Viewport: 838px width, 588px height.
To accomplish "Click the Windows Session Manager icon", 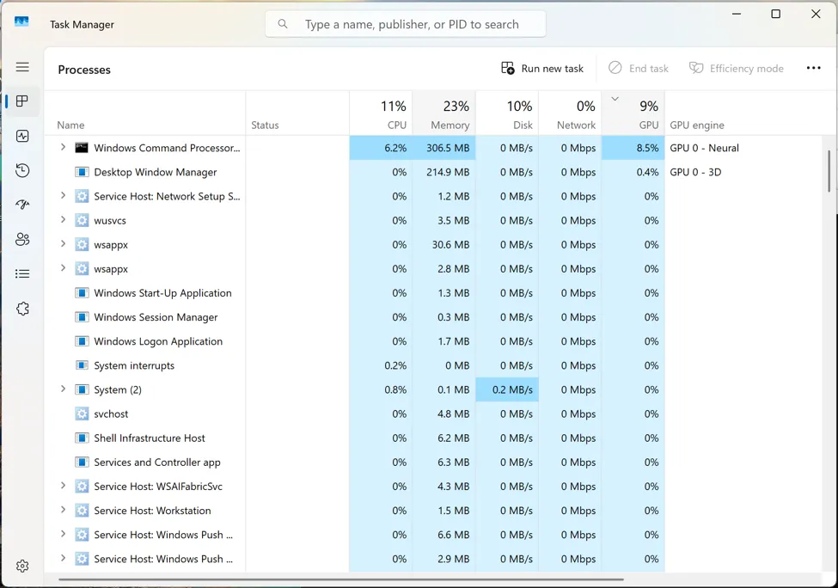I will click(x=82, y=317).
